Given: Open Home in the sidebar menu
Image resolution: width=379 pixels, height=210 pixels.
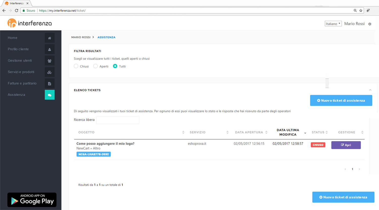Looking at the screenshot, I should point(13,38).
